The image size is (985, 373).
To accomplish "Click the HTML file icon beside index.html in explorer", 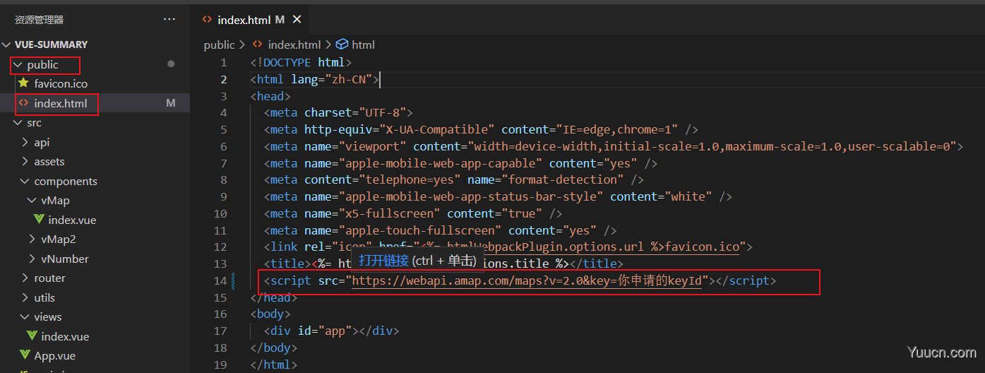I will coord(23,103).
